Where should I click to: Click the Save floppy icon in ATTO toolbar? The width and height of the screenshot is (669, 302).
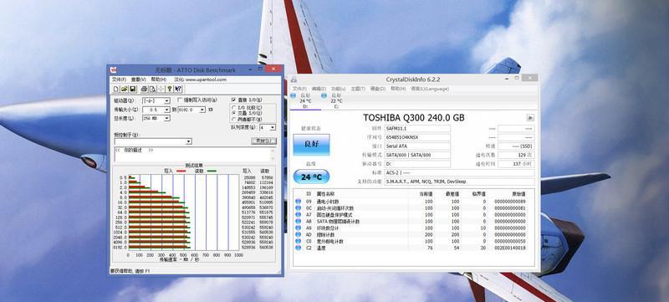pos(133,89)
